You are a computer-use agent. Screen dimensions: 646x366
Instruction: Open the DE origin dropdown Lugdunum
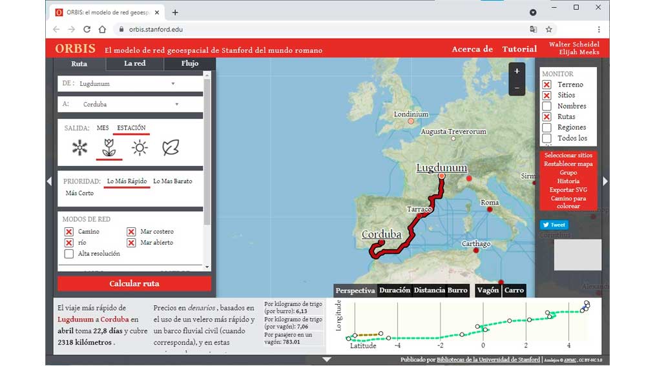(x=127, y=83)
